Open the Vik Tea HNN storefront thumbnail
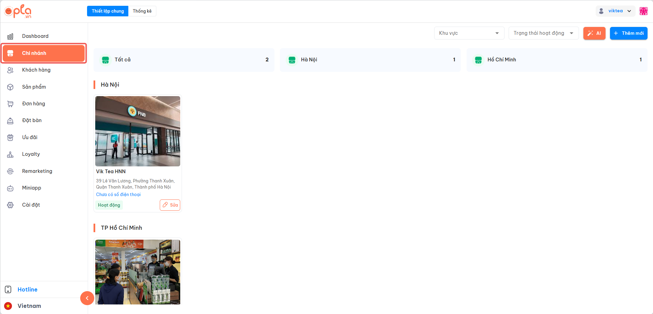 138,131
